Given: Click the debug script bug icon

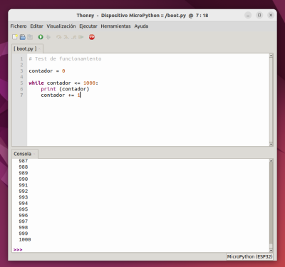Looking at the screenshot, I should tap(48, 37).
